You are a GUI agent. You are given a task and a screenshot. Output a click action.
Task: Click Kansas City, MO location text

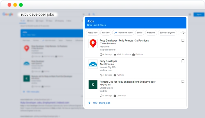[x=108, y=67]
